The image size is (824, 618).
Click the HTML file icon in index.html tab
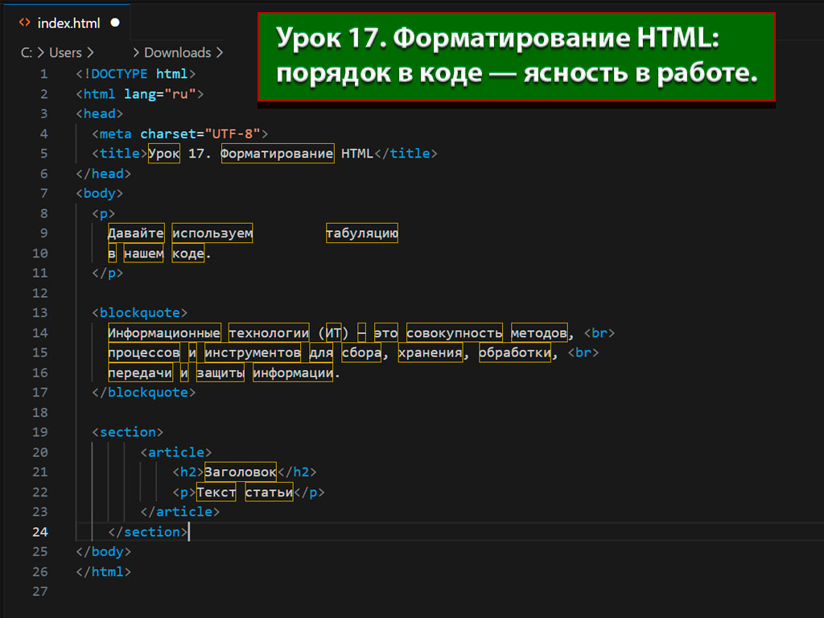click(25, 23)
